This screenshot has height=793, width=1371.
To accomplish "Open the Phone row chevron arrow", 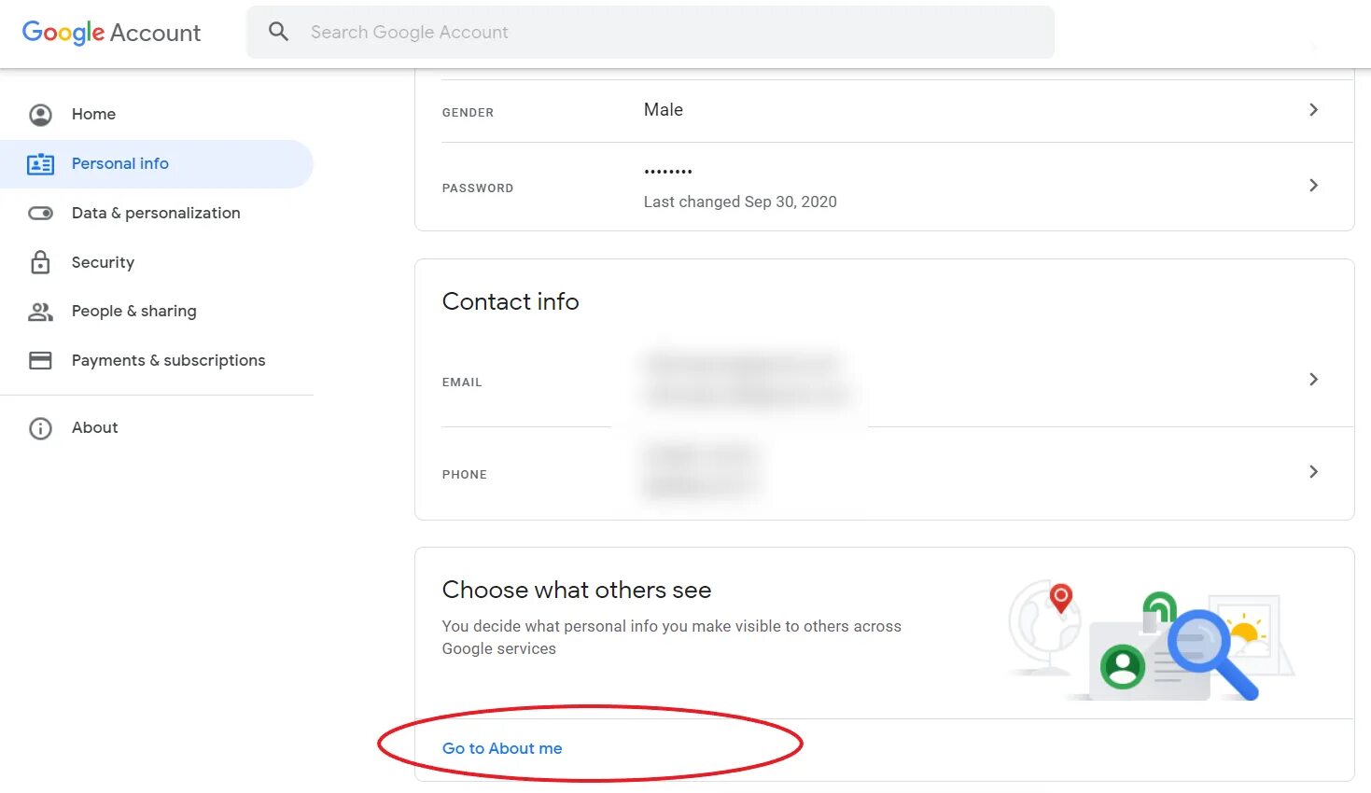I will point(1313,472).
